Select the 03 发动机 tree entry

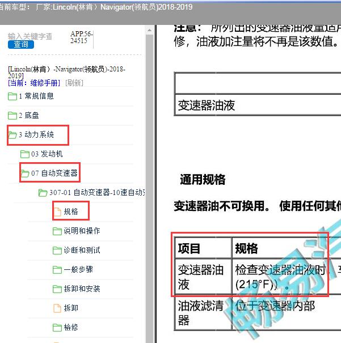[47, 154]
